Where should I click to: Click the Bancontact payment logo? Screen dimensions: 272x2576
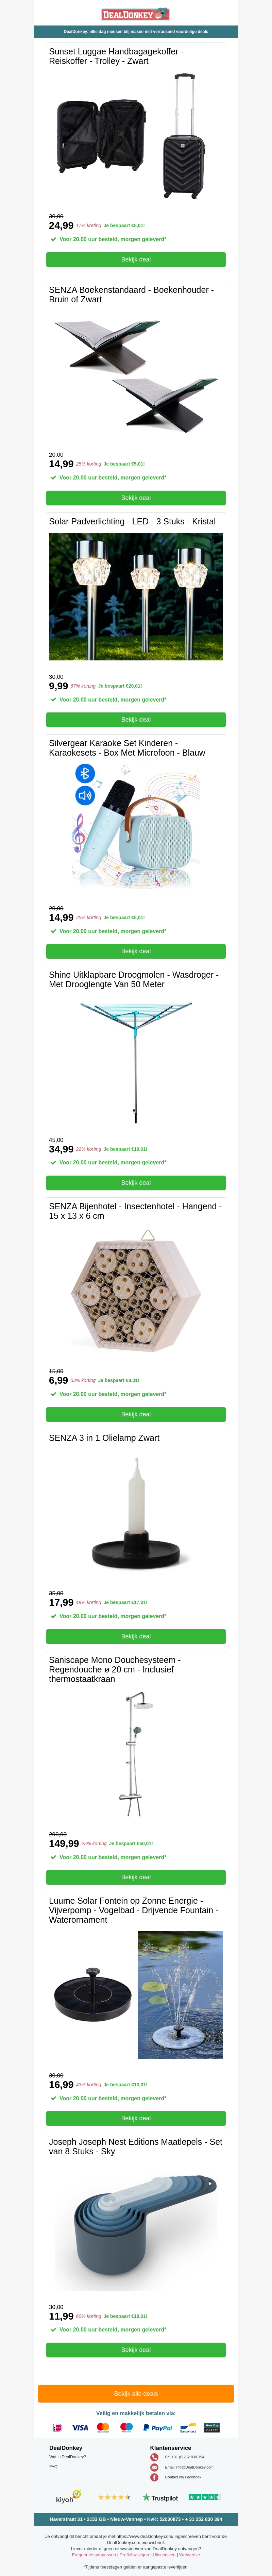(188, 2428)
